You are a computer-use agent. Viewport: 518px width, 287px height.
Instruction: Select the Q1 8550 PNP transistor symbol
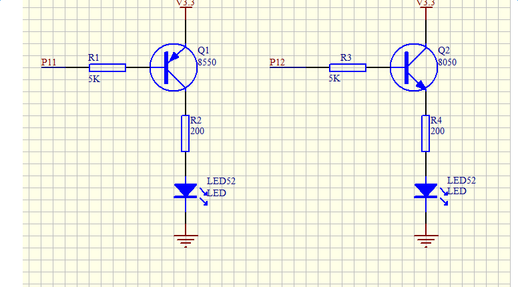point(174,67)
